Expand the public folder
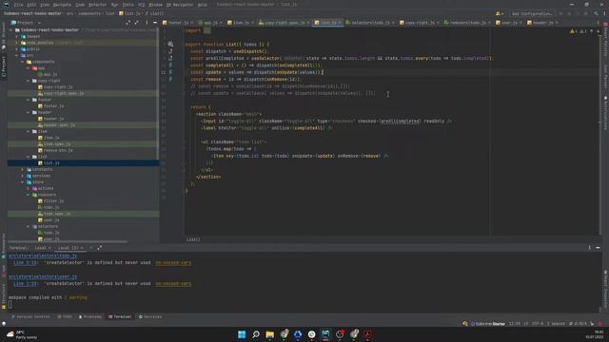 (17, 49)
